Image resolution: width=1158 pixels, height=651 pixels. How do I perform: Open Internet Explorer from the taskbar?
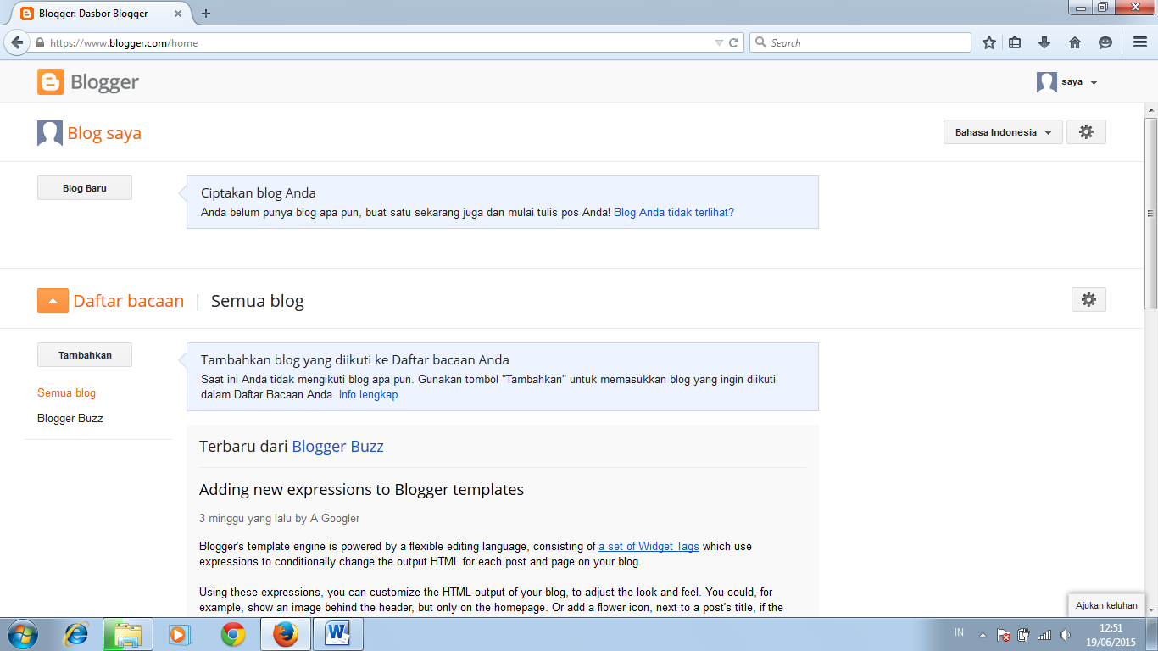point(76,634)
